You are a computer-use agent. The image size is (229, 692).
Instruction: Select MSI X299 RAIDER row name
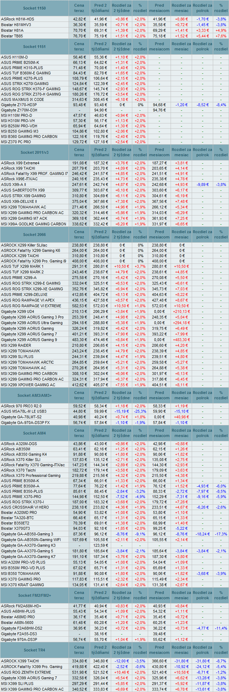pyautogui.click(x=16, y=345)
